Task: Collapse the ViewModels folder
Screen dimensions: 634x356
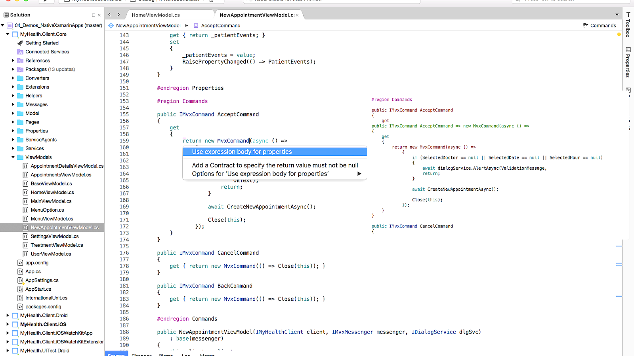Action: [13, 157]
